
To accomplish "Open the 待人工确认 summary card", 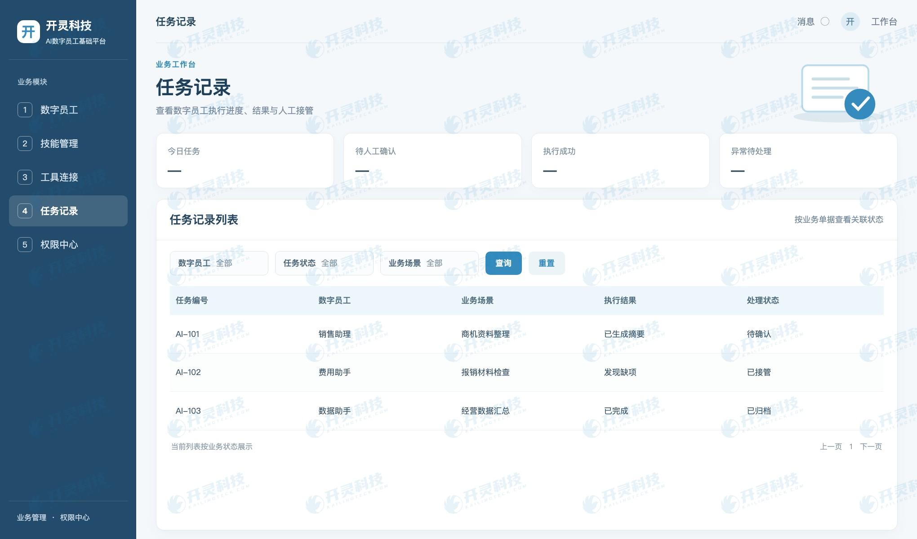I will tap(432, 160).
